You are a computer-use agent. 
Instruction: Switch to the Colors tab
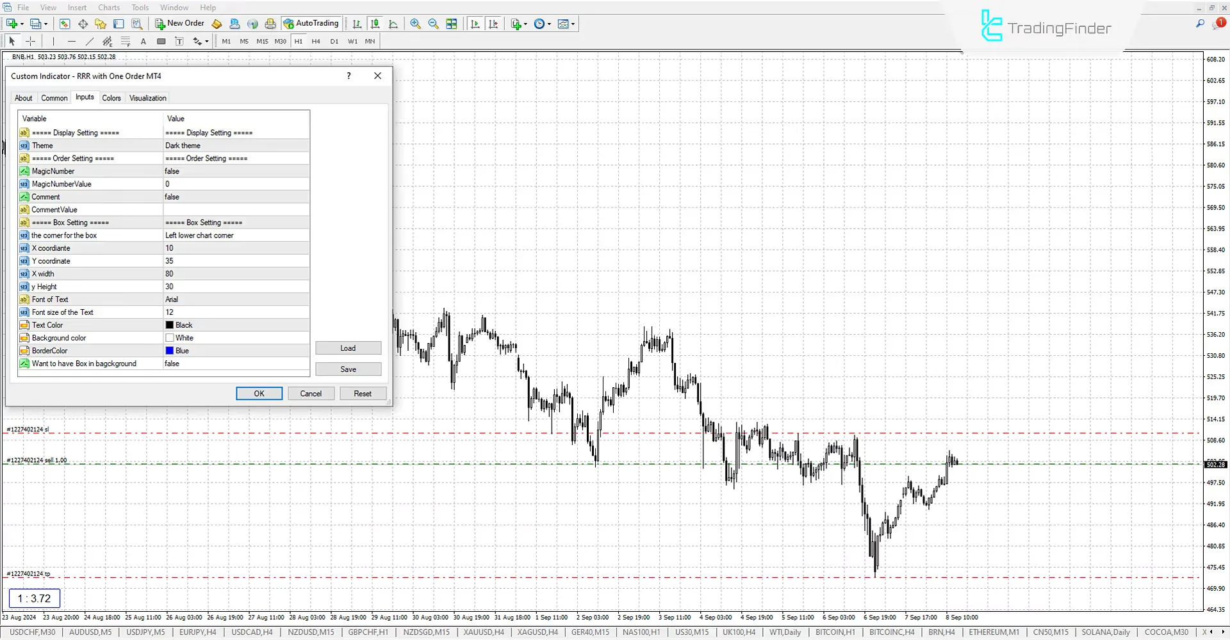click(111, 97)
